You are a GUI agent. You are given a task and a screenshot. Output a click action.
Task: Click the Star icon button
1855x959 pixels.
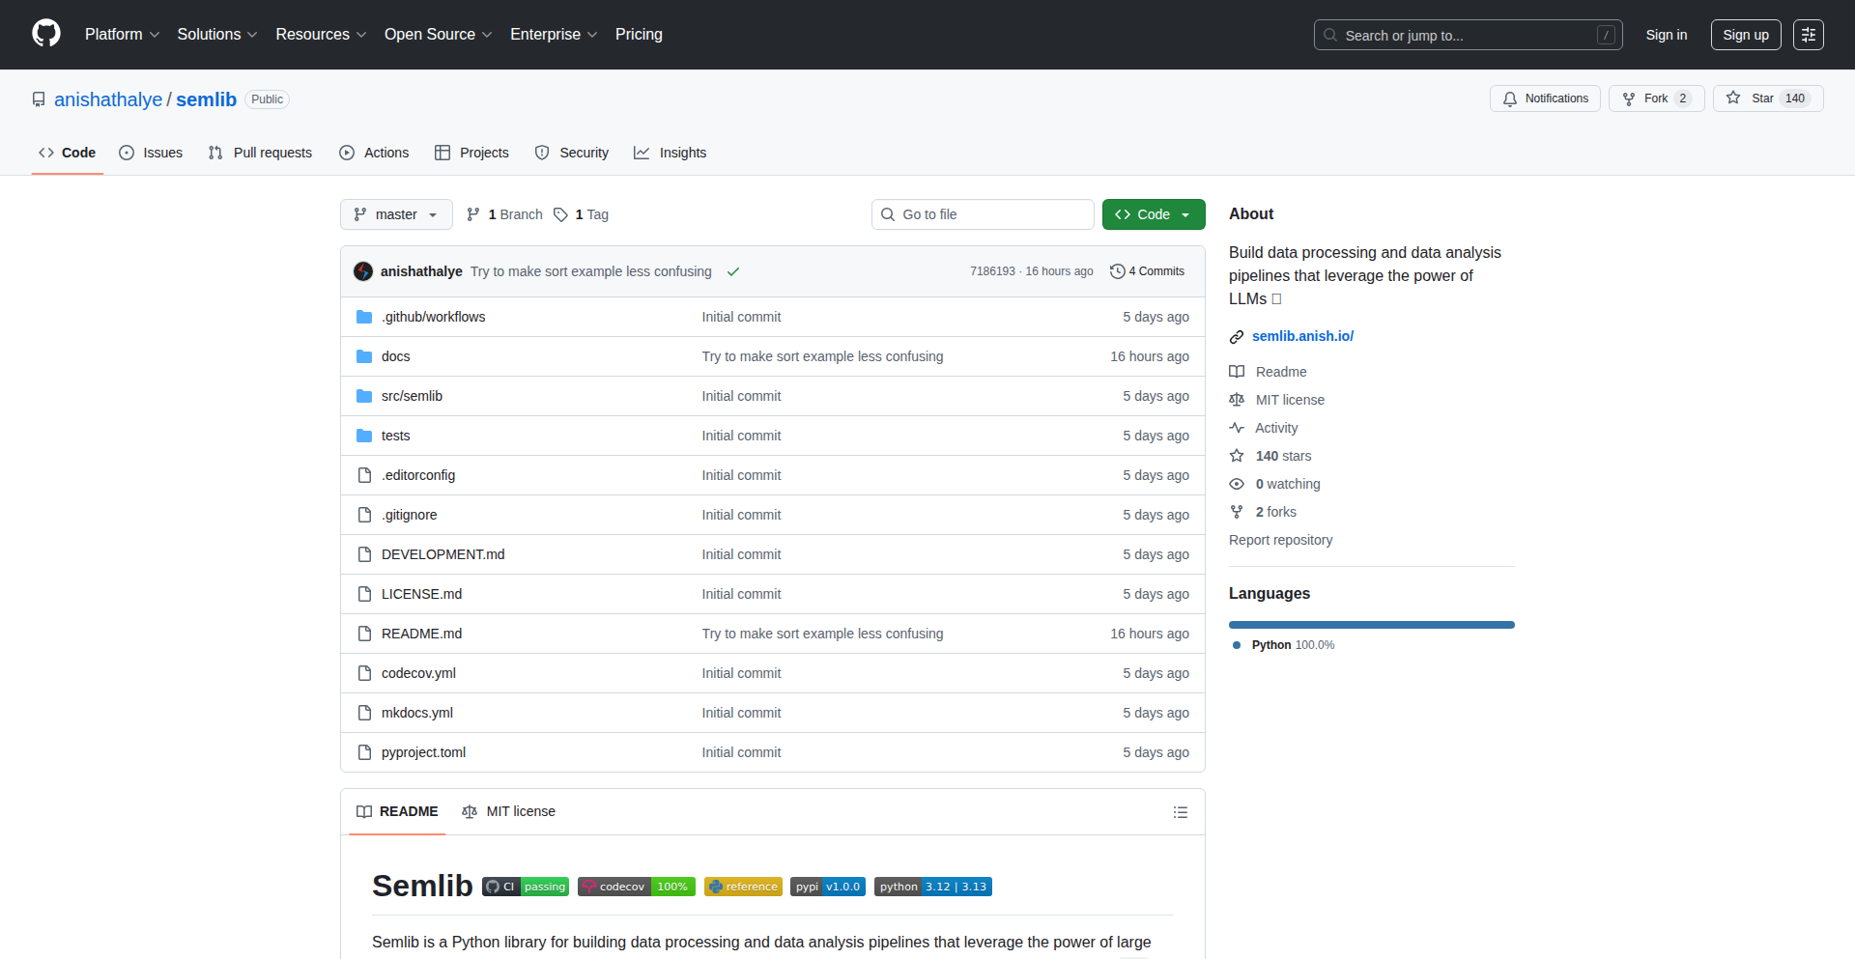(x=1733, y=99)
